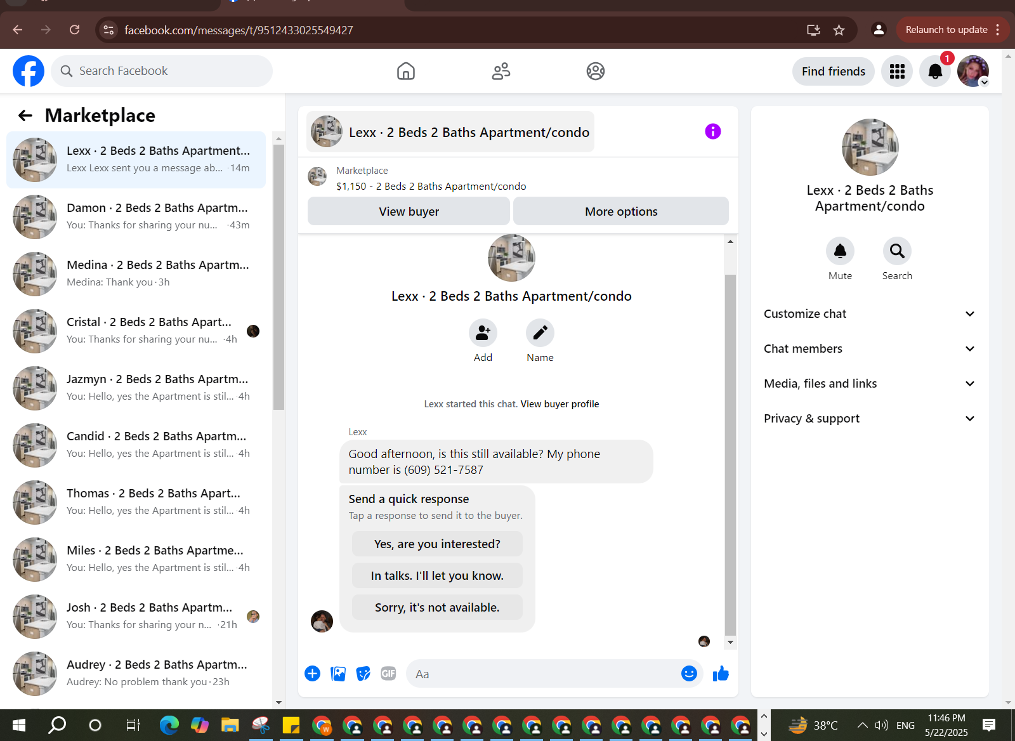Bookmark this page with star icon
The height and width of the screenshot is (741, 1015).
tap(839, 30)
